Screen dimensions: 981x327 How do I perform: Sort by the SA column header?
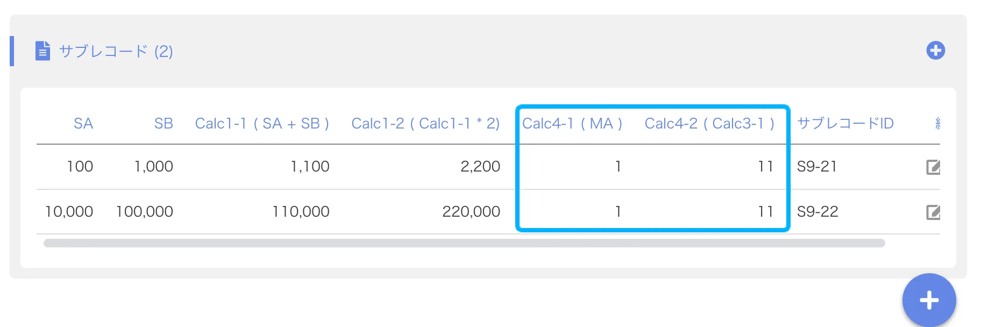coord(83,124)
